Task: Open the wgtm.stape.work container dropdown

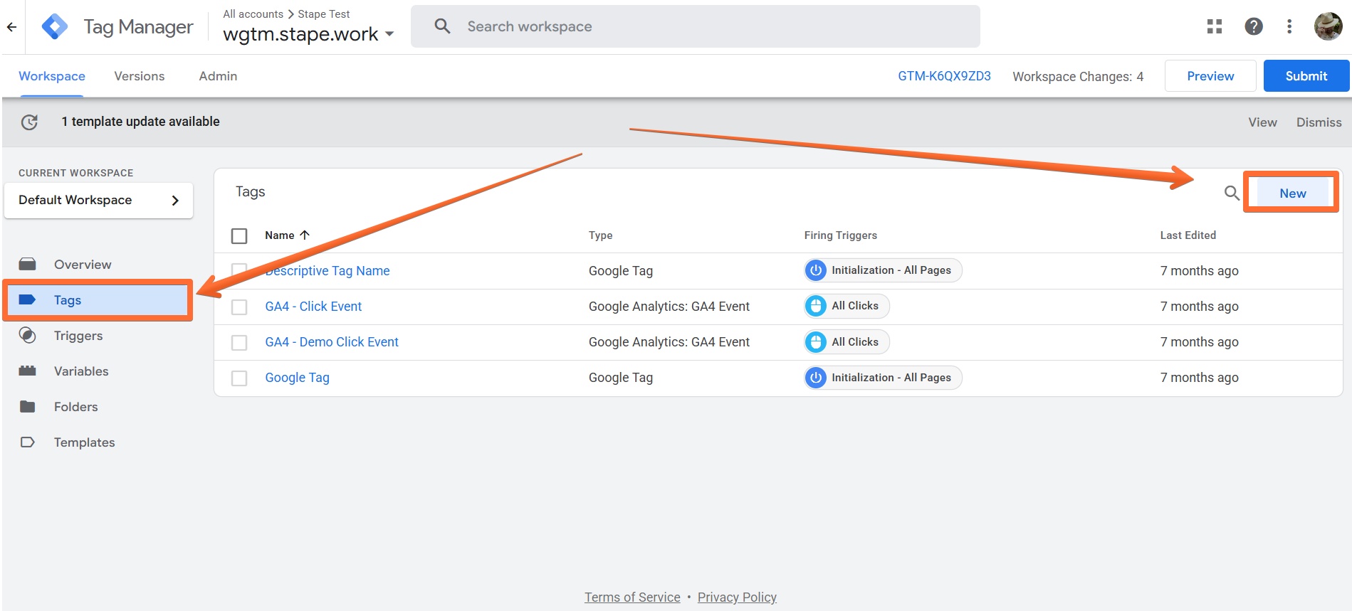Action: pyautogui.click(x=309, y=34)
